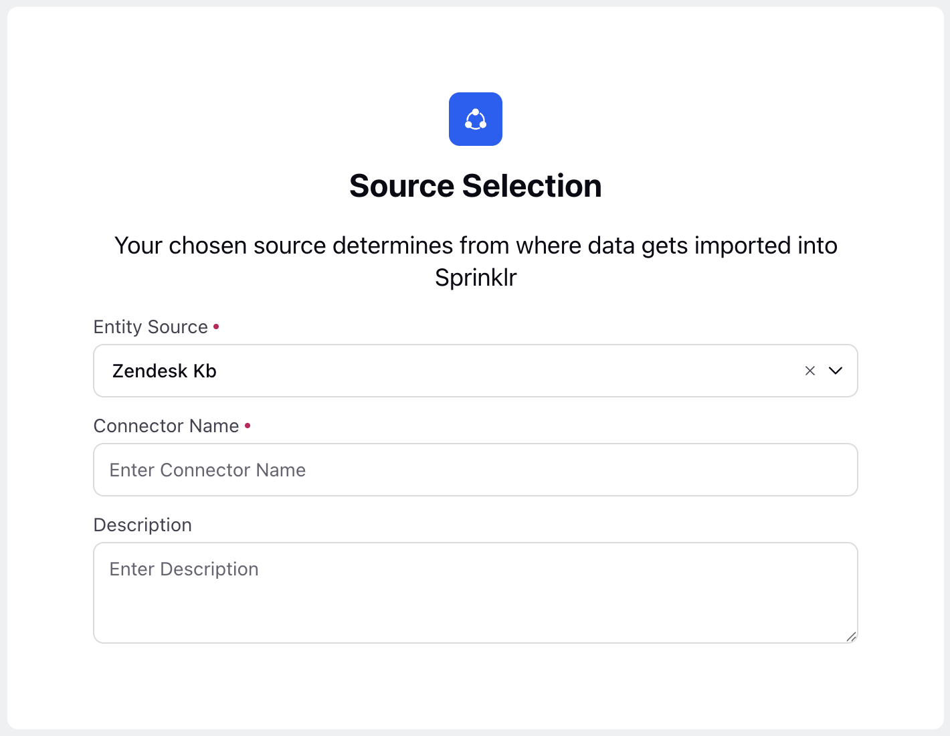Screen dimensions: 950x736
Task: Click the Description field label
Action: 142,525
